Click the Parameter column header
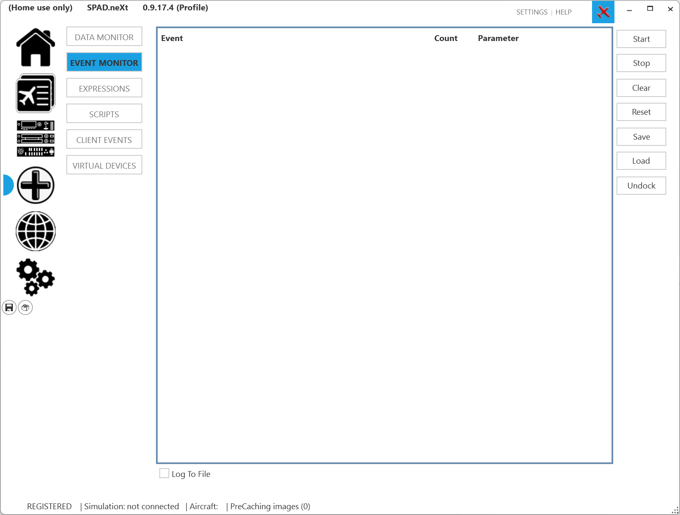The width and height of the screenshot is (680, 515). point(498,38)
